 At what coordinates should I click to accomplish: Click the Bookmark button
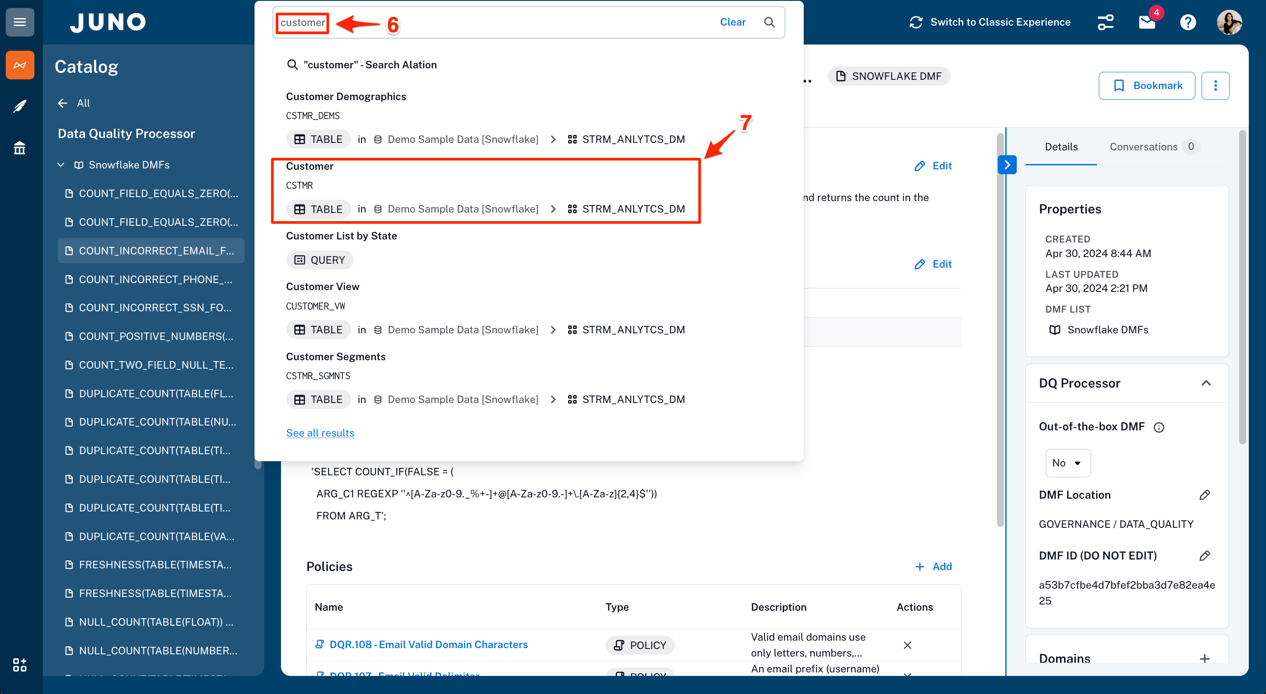tap(1146, 86)
